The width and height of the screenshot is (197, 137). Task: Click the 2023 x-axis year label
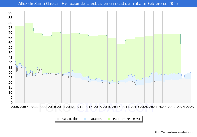[x=172, y=107]
